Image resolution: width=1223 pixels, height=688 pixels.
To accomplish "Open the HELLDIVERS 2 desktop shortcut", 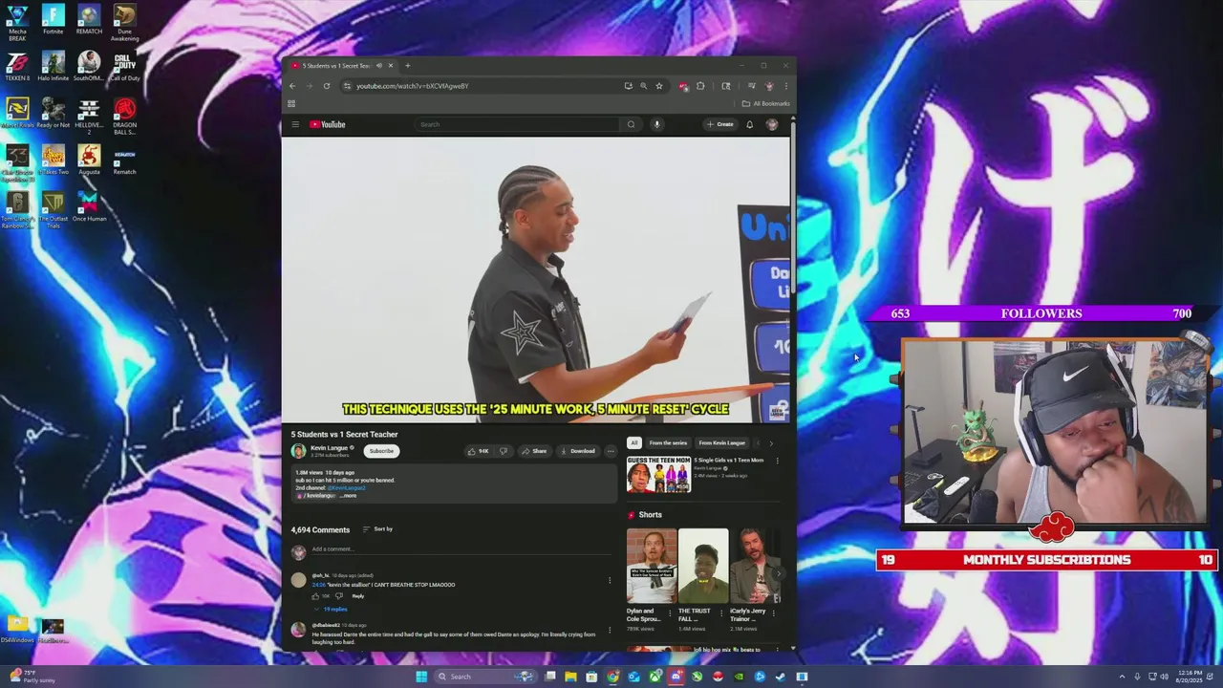I will pos(89,117).
